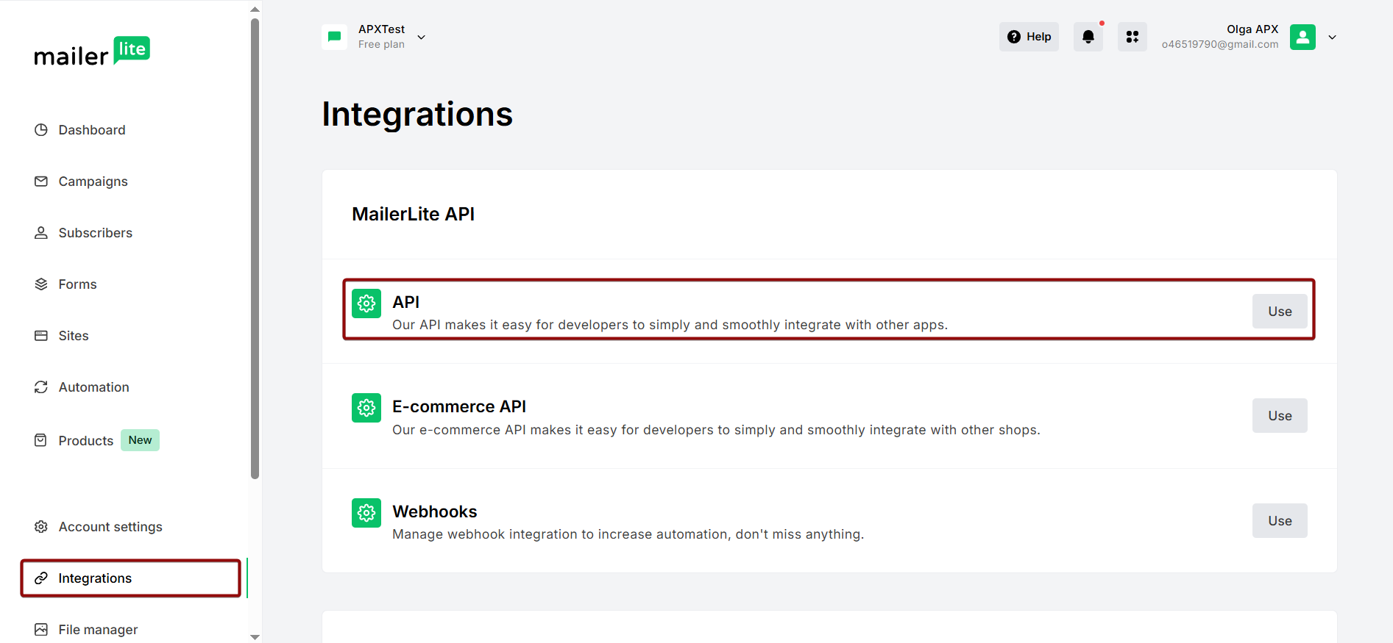Viewport: 1393px width, 643px height.
Task: Click the sidebar scroll-down arrow
Action: click(255, 637)
